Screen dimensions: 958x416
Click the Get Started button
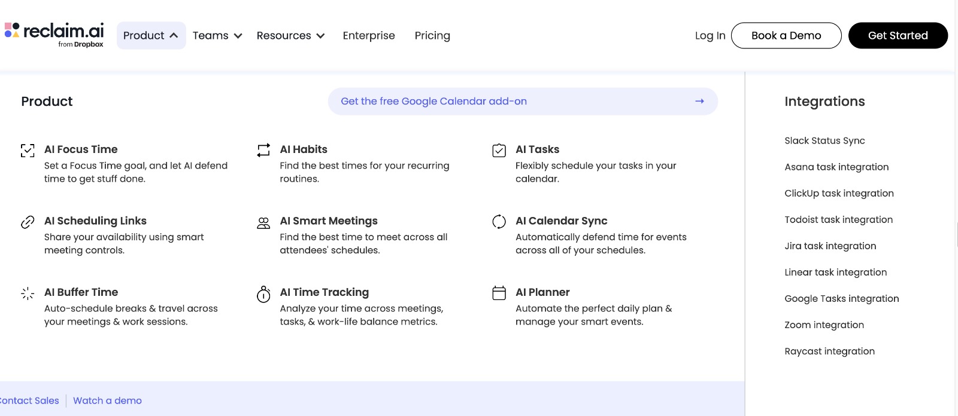898,36
